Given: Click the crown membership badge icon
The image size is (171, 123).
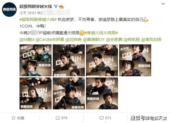Looking at the screenshot, I should (61, 6).
